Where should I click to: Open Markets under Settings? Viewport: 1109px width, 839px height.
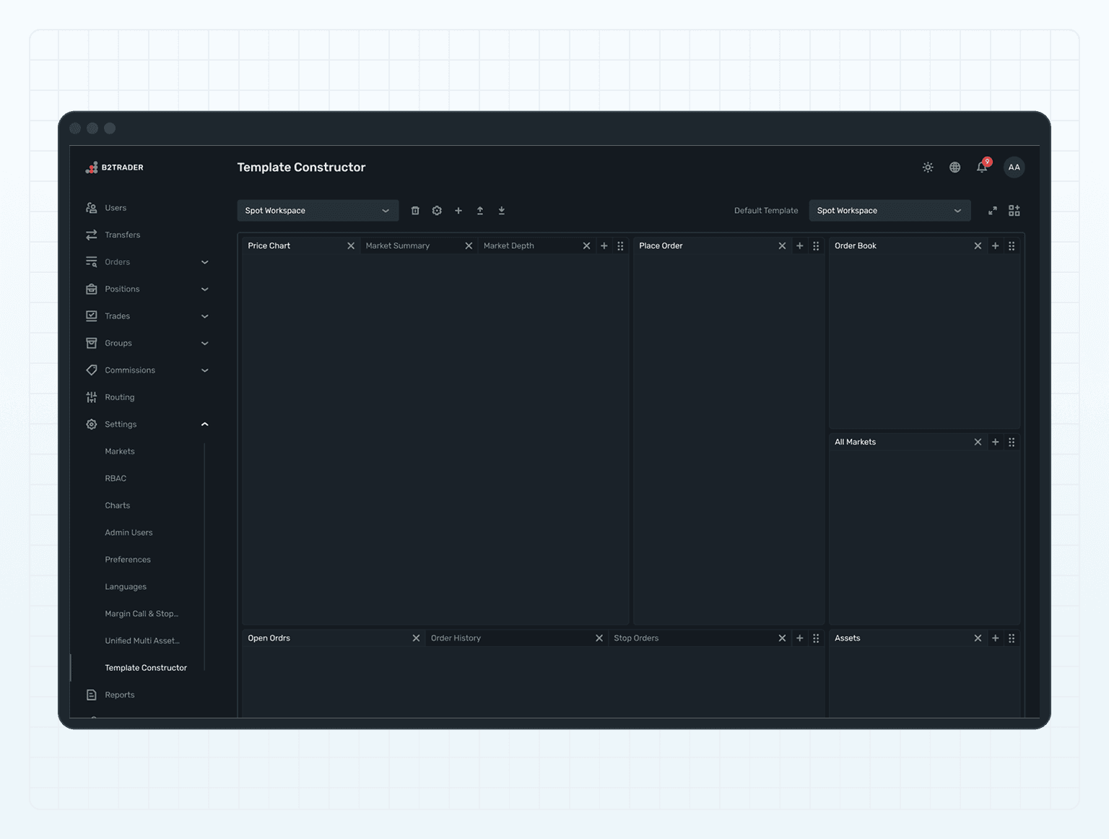point(120,452)
